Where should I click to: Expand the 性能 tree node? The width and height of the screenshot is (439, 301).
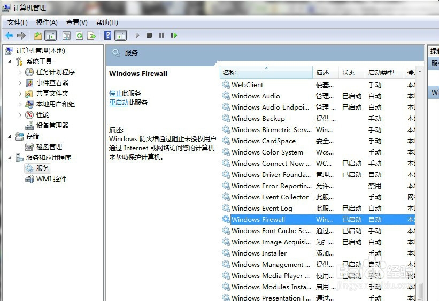(20, 115)
